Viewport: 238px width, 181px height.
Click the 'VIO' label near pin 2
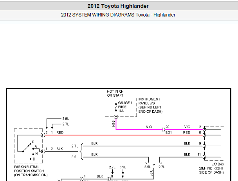click(187, 127)
